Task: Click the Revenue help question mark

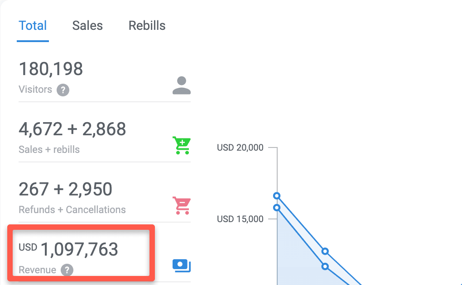Action: pos(67,270)
